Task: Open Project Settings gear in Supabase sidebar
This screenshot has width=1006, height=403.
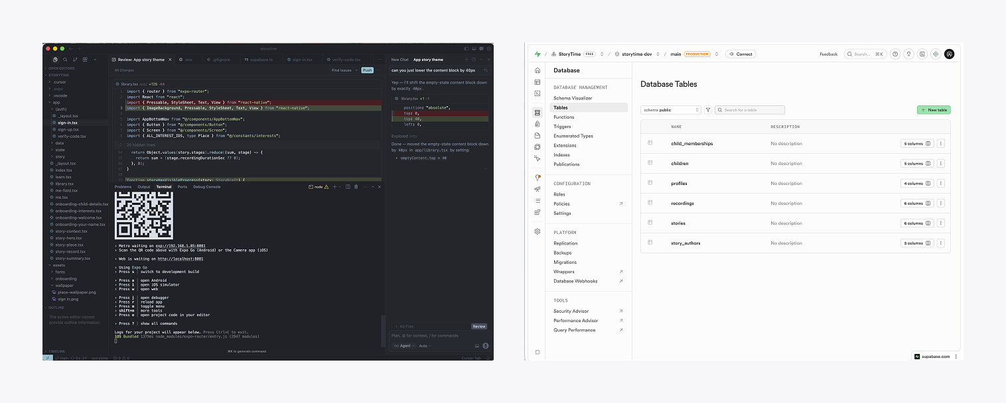Action: click(538, 231)
